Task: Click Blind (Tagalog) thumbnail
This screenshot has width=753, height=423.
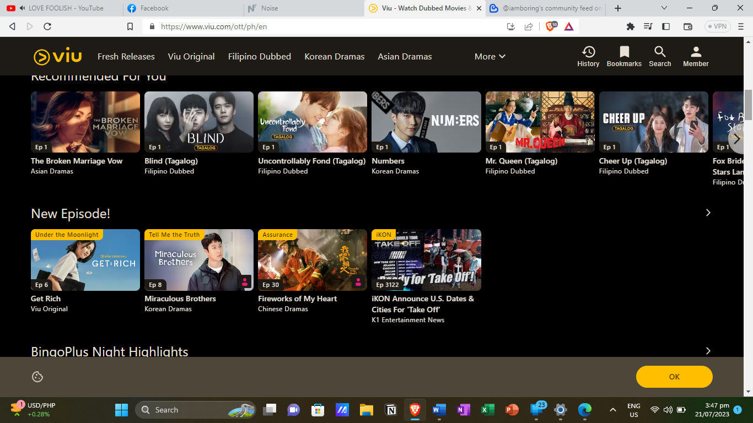Action: [x=199, y=122]
